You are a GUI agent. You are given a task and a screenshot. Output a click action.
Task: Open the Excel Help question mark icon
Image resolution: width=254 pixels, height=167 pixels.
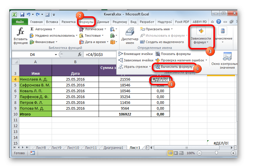[x=218, y=22]
